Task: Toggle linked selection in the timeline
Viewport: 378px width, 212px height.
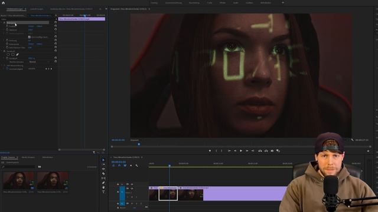Action: [125, 165]
